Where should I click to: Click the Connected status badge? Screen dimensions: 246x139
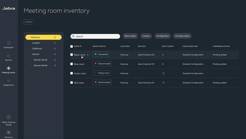click(101, 54)
